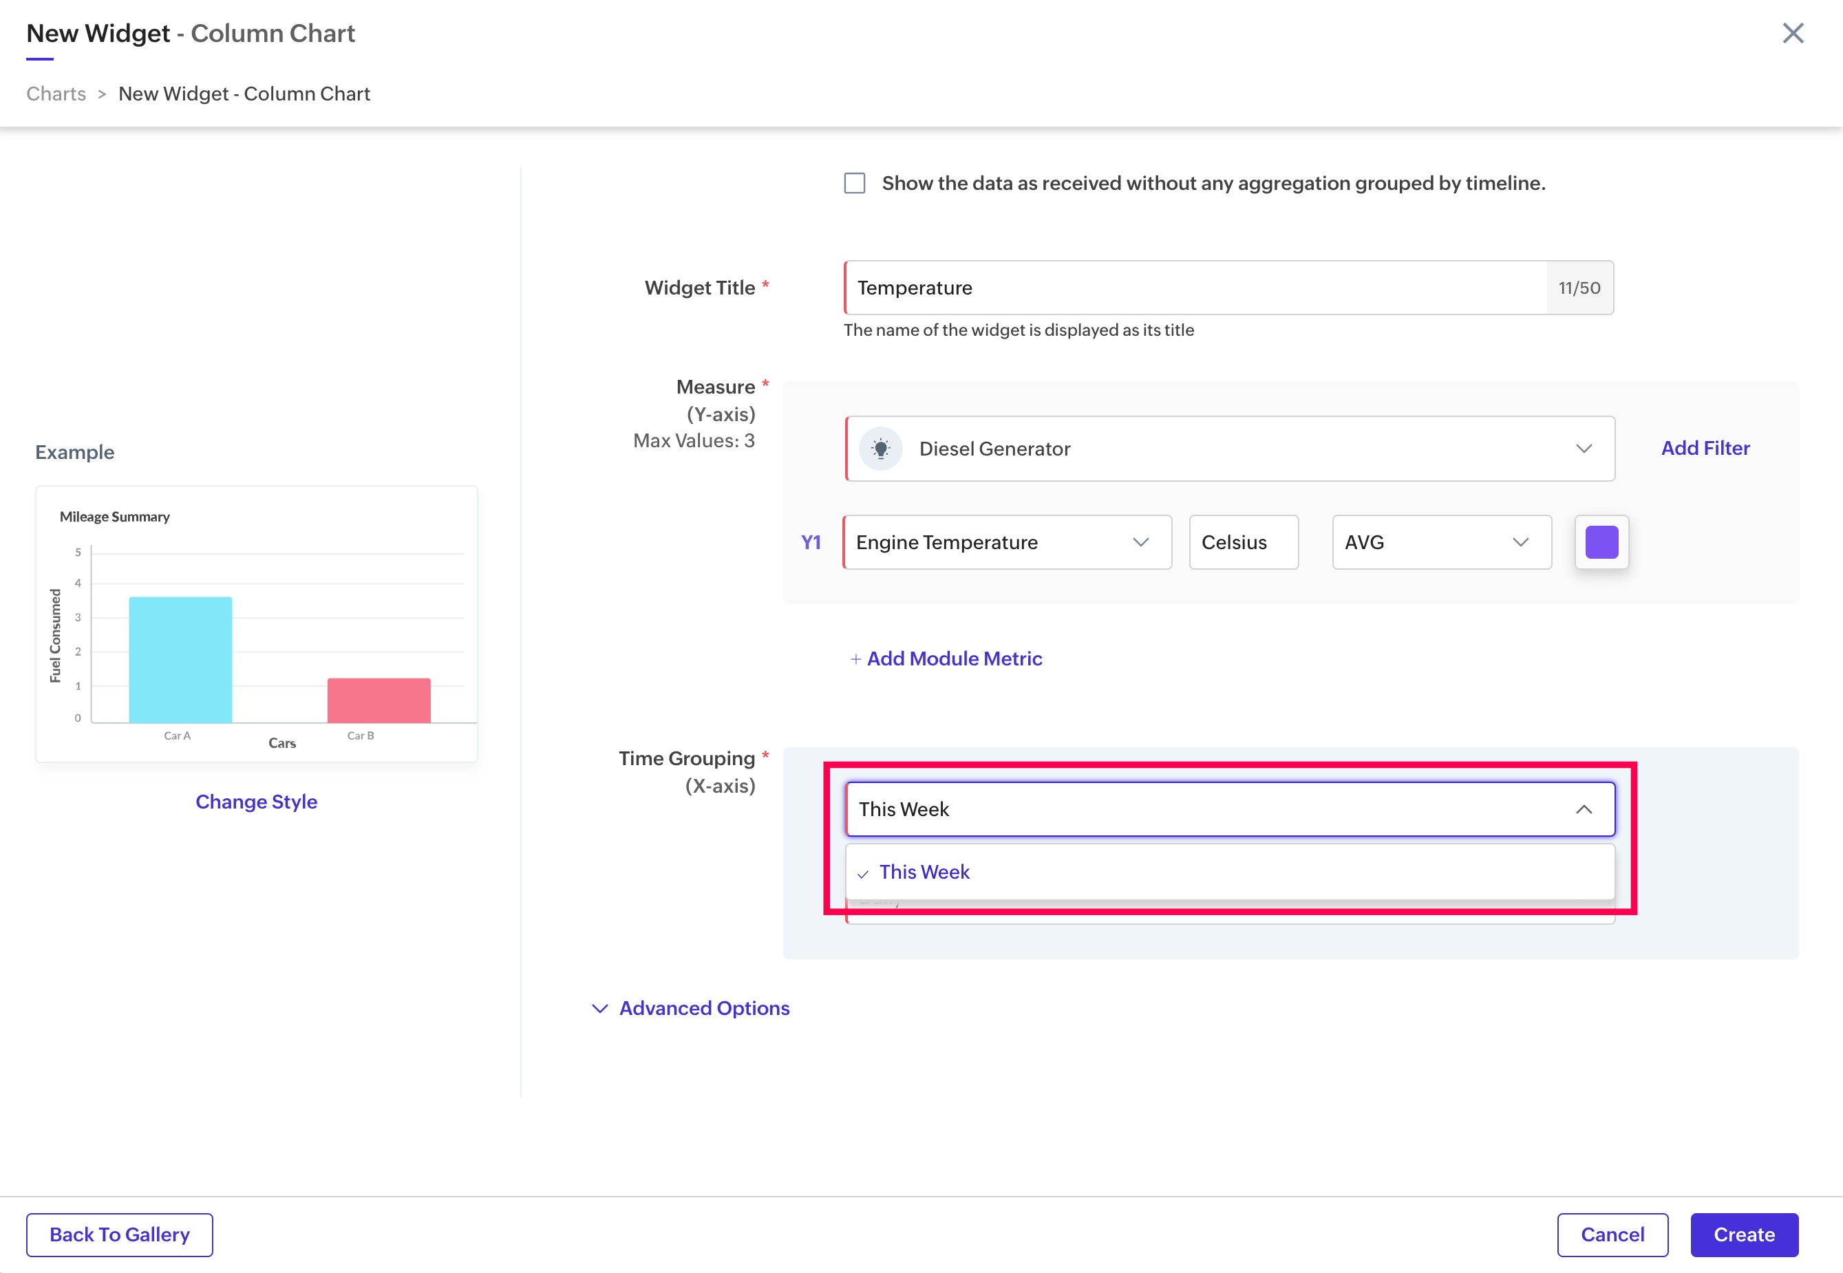The width and height of the screenshot is (1843, 1273).
Task: Click the Create button
Action: point(1743,1234)
